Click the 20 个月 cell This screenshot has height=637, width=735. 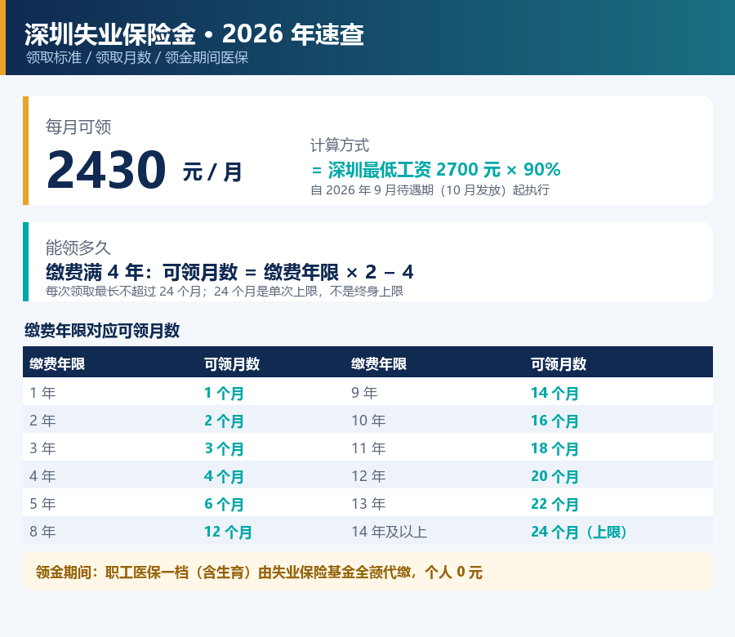[555, 476]
